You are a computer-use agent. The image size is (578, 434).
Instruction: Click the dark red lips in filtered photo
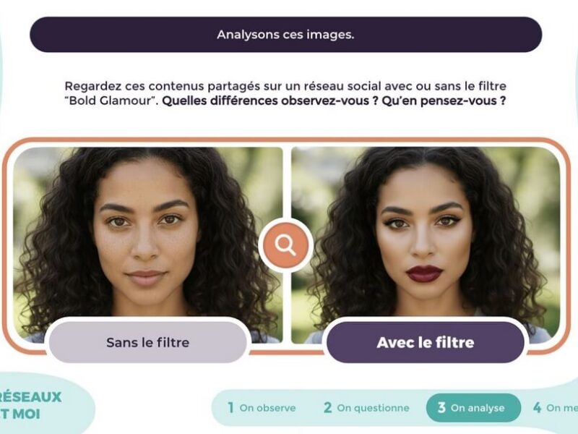click(x=424, y=273)
